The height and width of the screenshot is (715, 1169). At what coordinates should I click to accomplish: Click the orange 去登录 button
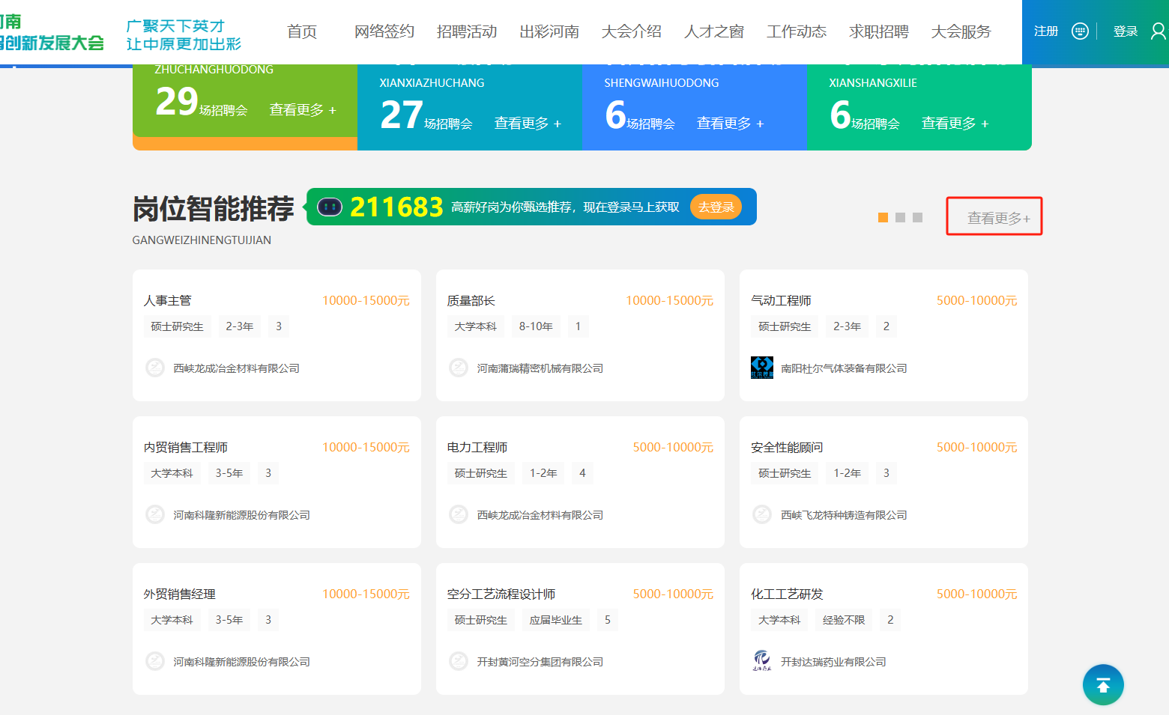click(716, 207)
